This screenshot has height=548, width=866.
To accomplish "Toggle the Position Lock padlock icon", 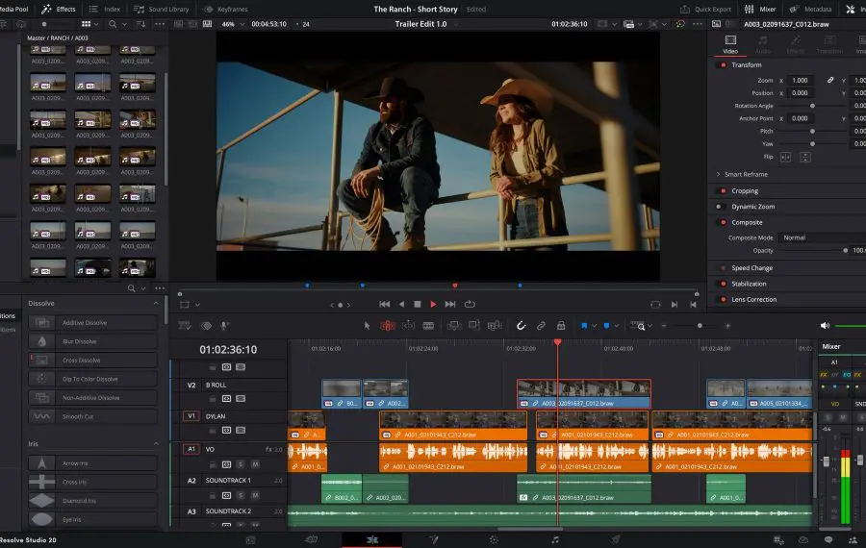I will tap(561, 326).
